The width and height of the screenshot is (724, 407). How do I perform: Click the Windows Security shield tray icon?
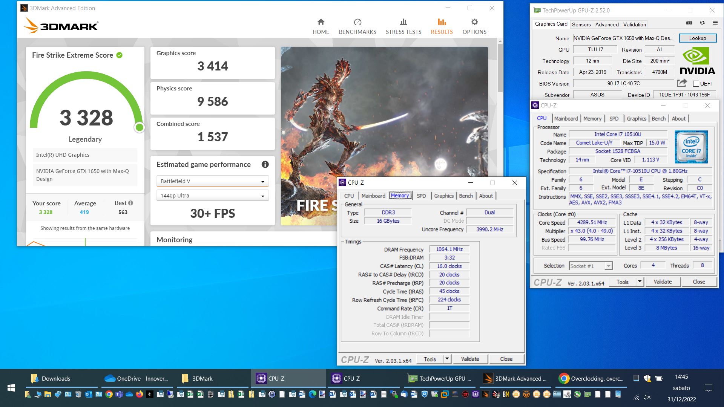click(x=647, y=378)
